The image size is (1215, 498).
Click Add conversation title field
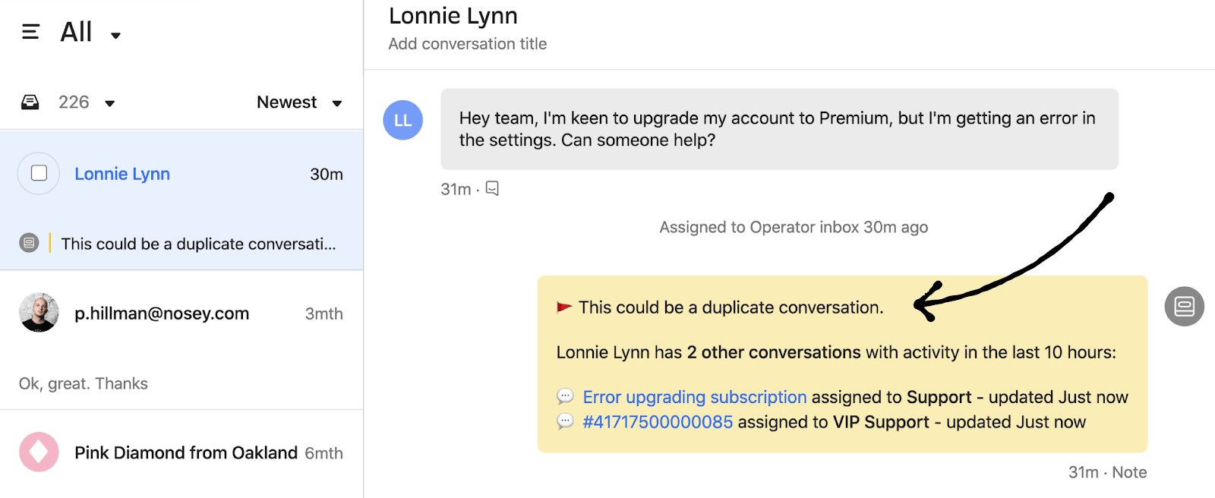[x=467, y=44]
